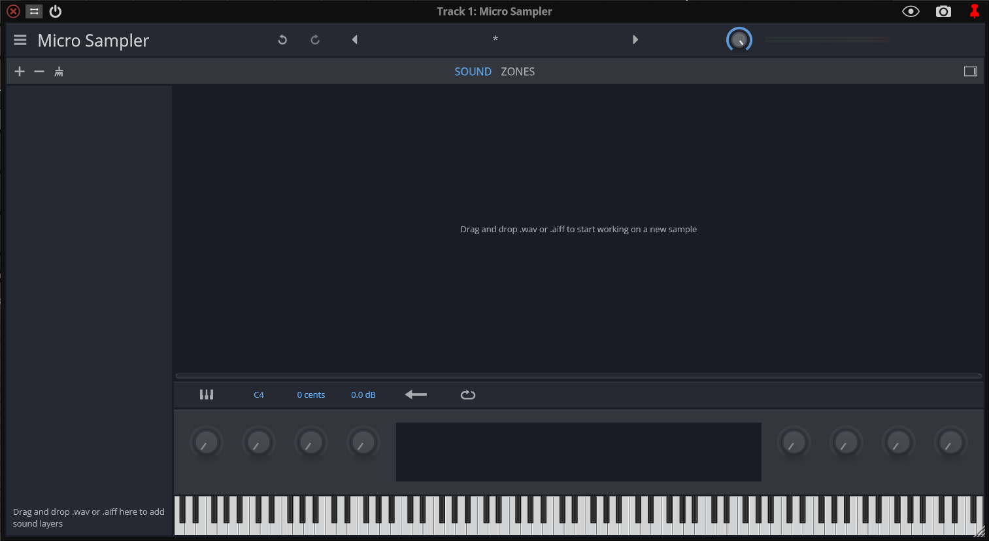Open the Micro Sampler hamburger menu
The height and width of the screenshot is (541, 989).
[20, 41]
